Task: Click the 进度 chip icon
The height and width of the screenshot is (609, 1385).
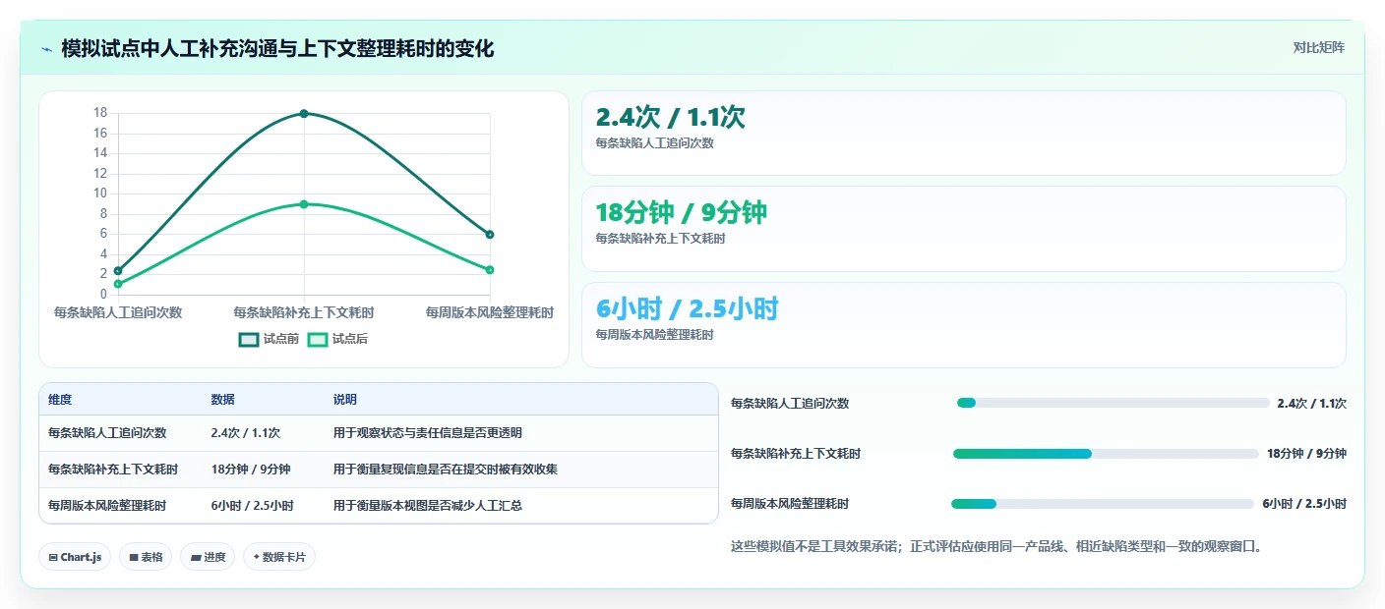Action: (196, 557)
